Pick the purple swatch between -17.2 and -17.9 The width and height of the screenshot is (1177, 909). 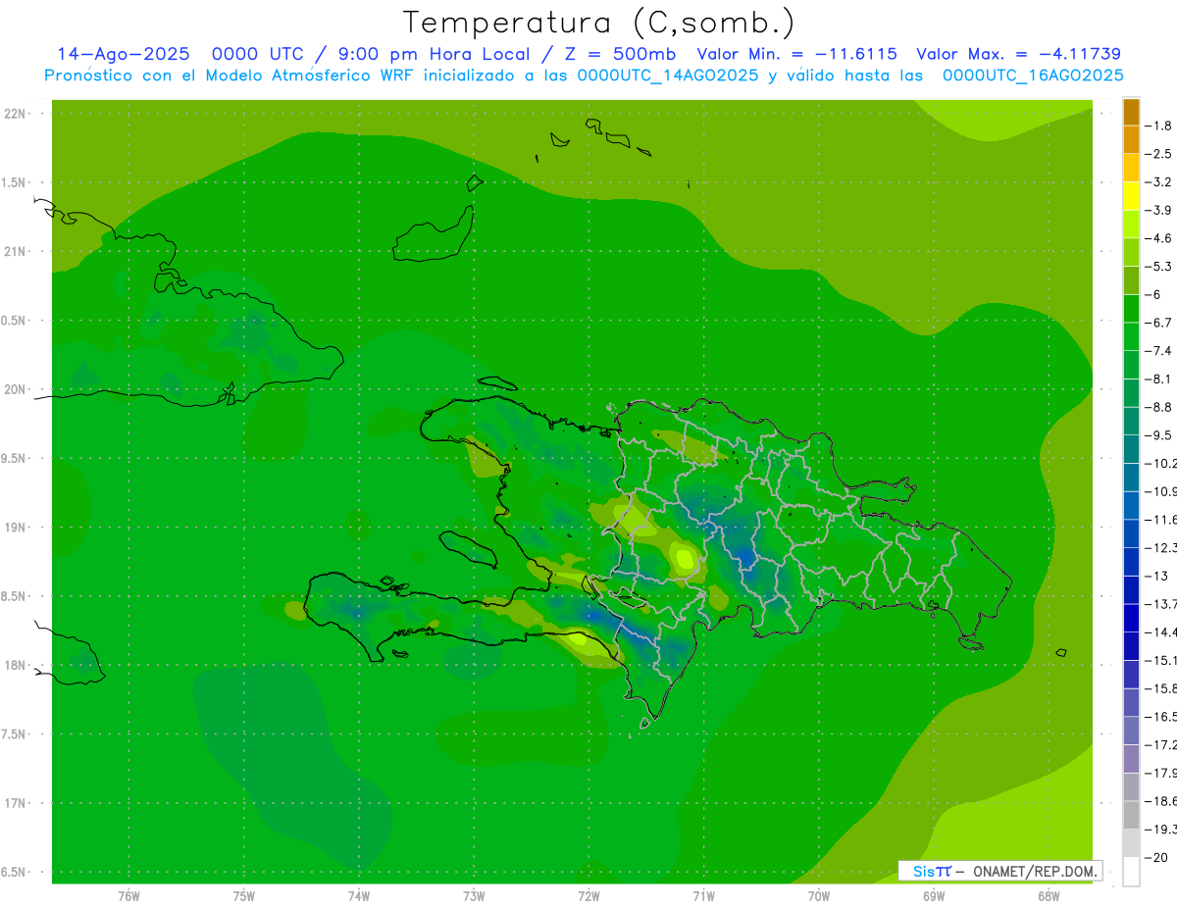click(1131, 759)
